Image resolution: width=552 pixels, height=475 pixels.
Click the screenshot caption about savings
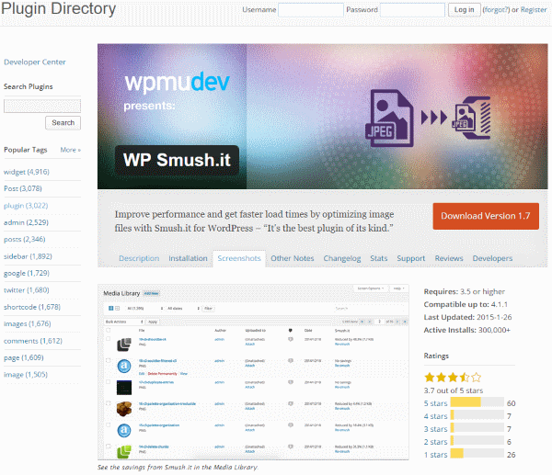tap(178, 468)
